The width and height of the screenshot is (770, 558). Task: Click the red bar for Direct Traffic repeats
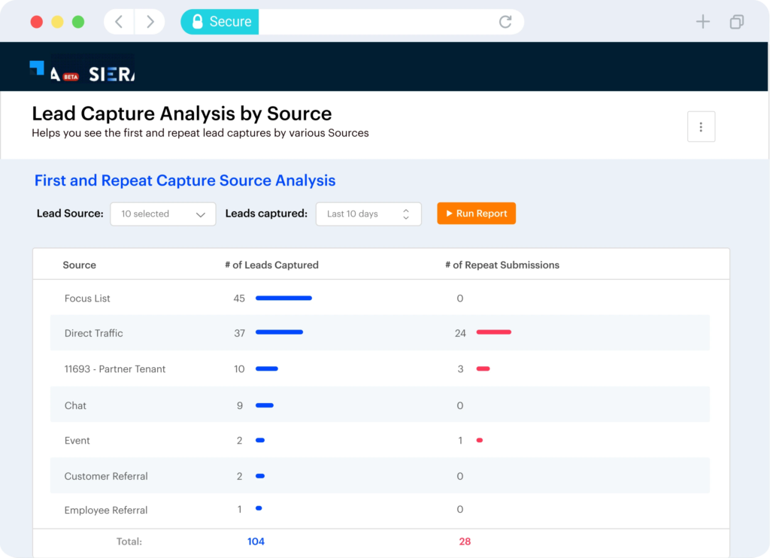(493, 332)
